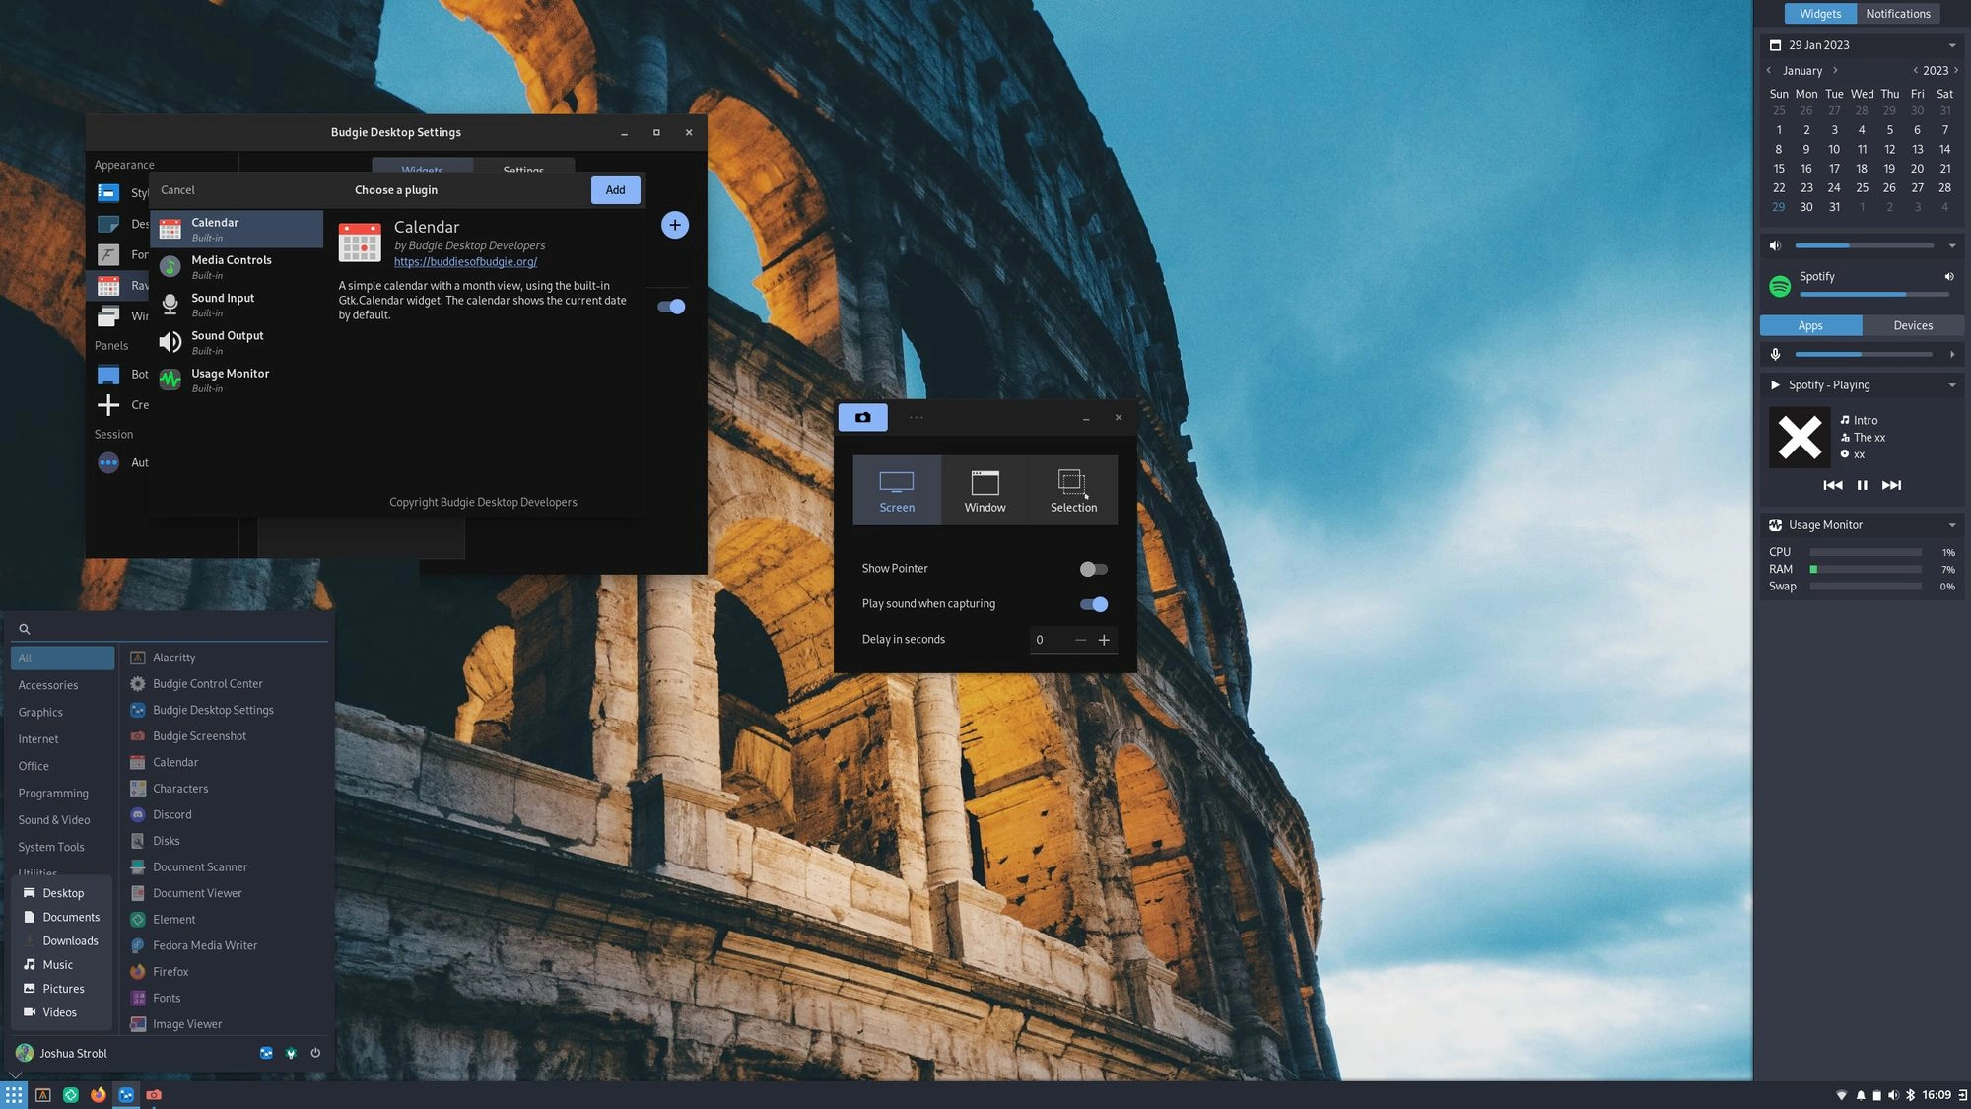Screen dimensions: 1971x1109
Task: Select the Window capture mode
Action: click(985, 490)
